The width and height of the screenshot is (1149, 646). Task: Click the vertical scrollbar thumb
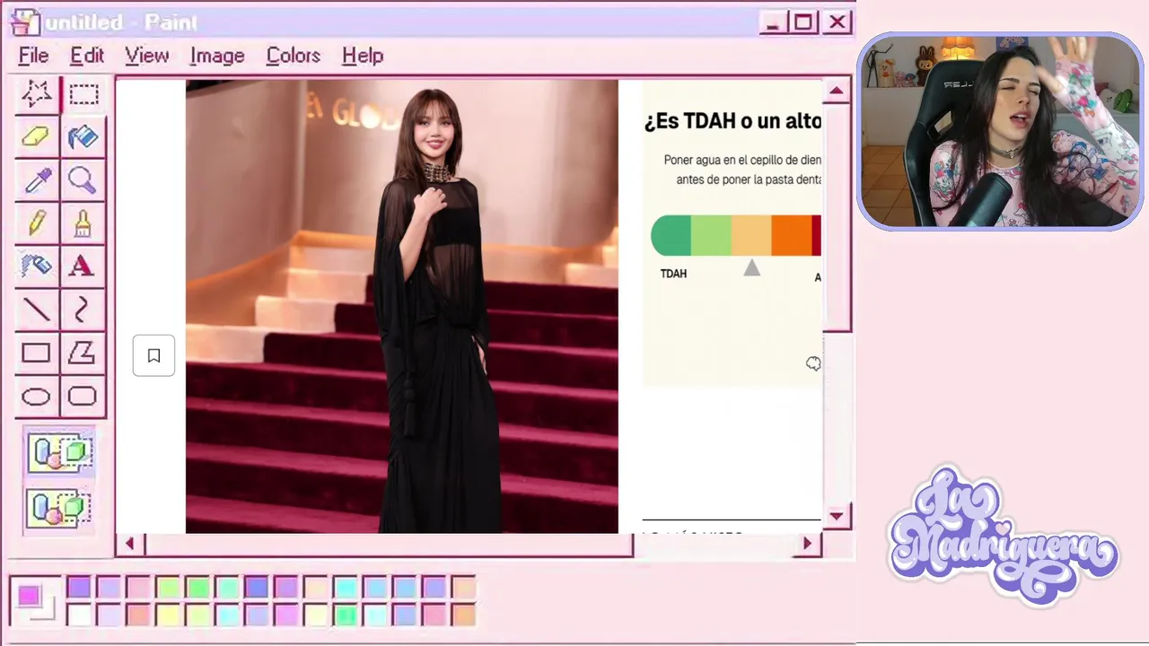click(837, 216)
